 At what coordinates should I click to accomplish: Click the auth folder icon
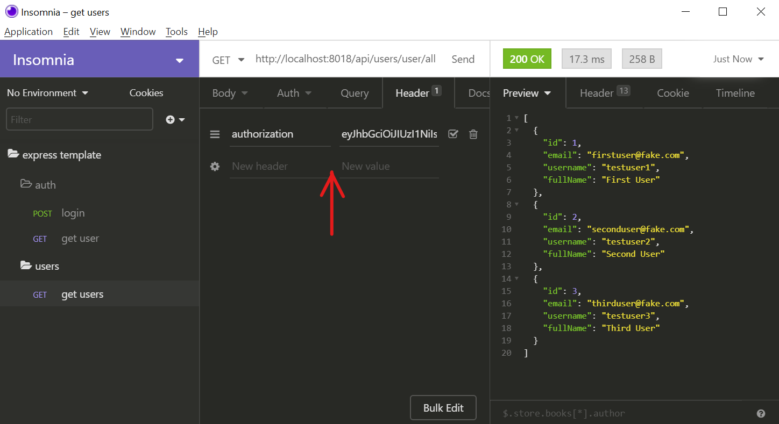point(26,184)
